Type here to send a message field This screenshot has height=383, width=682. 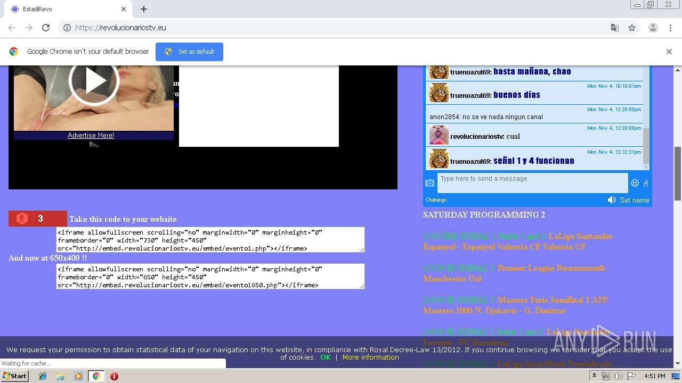532,183
